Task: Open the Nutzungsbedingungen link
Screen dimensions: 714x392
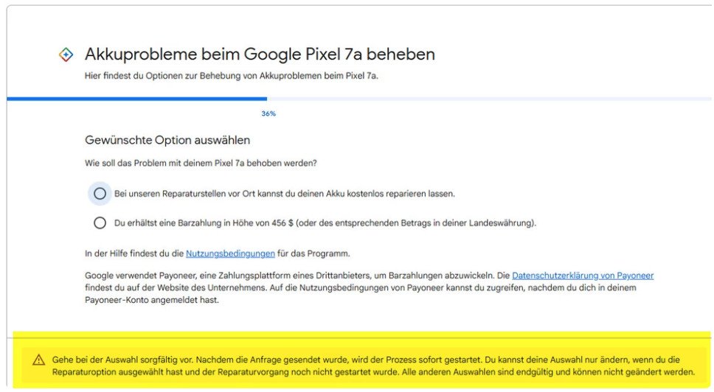Action: pyautogui.click(x=230, y=253)
